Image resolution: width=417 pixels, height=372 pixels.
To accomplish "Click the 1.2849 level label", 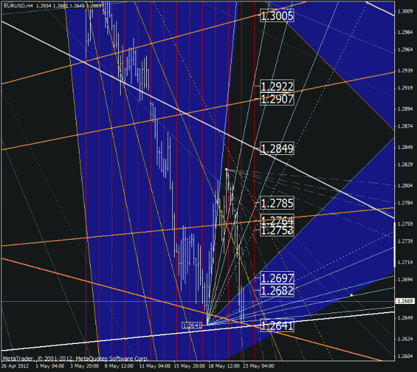I will (x=277, y=148).
